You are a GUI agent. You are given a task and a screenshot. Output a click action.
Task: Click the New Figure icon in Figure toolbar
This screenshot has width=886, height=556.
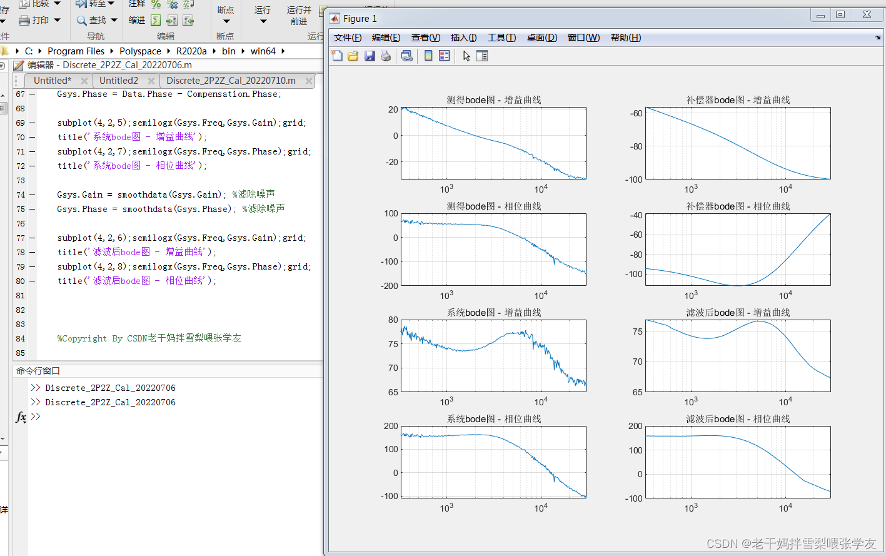[x=337, y=56]
